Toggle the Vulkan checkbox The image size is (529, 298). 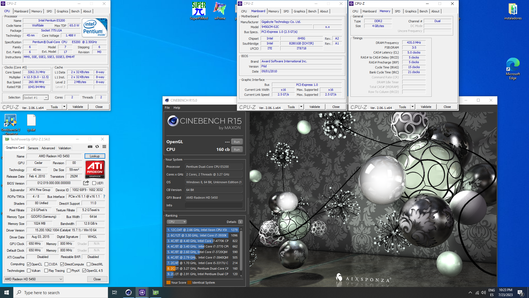pos(29,271)
